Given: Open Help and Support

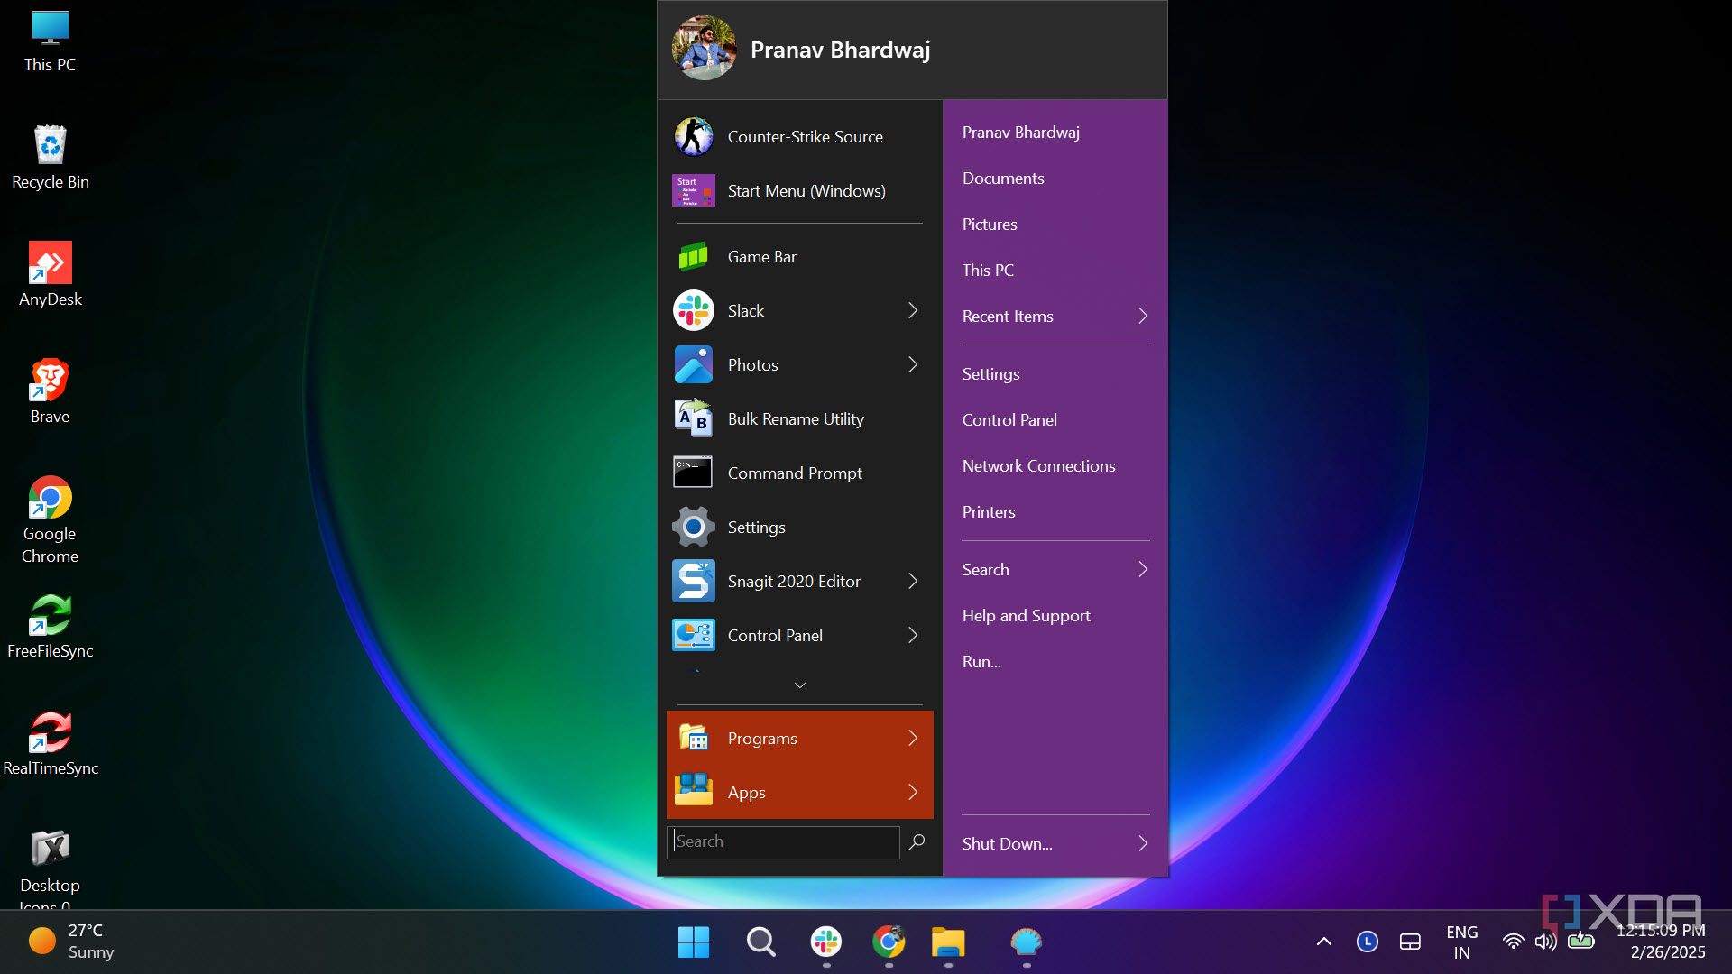Looking at the screenshot, I should point(1026,615).
